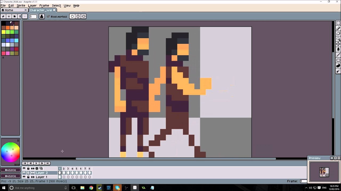Select frame 8 in timeline header

click(89, 168)
